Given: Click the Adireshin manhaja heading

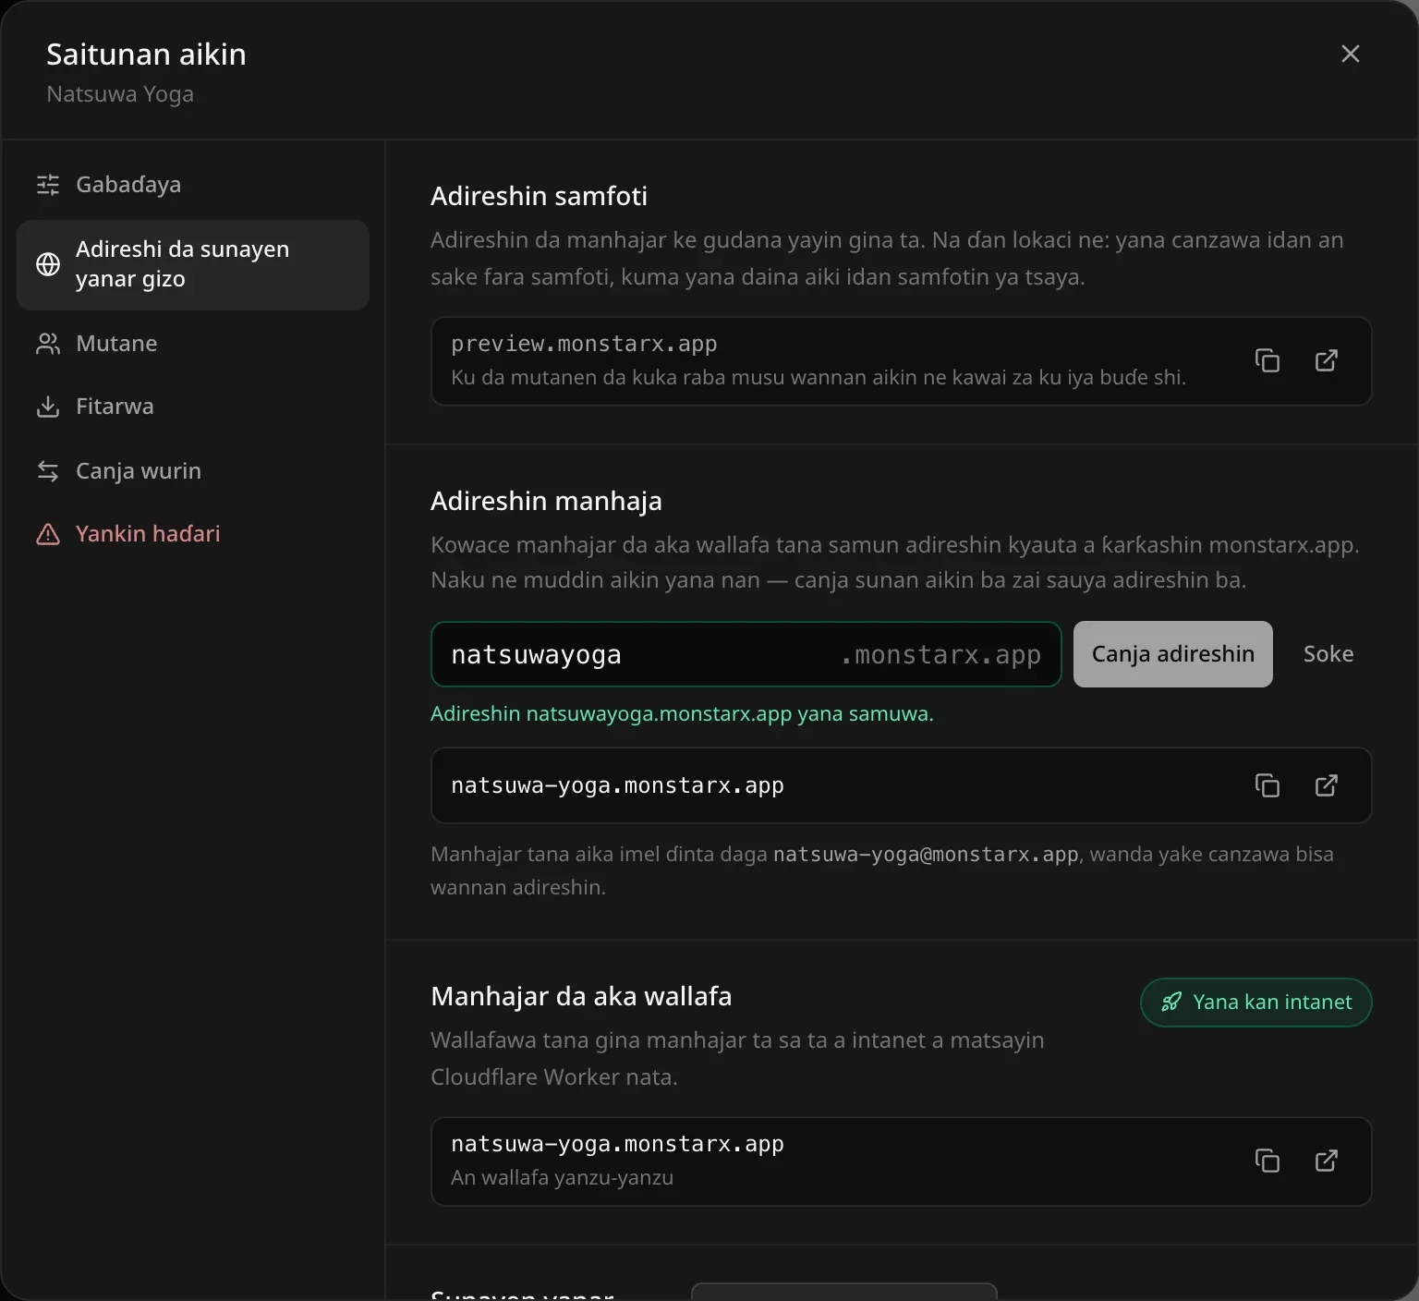Looking at the screenshot, I should click(546, 501).
